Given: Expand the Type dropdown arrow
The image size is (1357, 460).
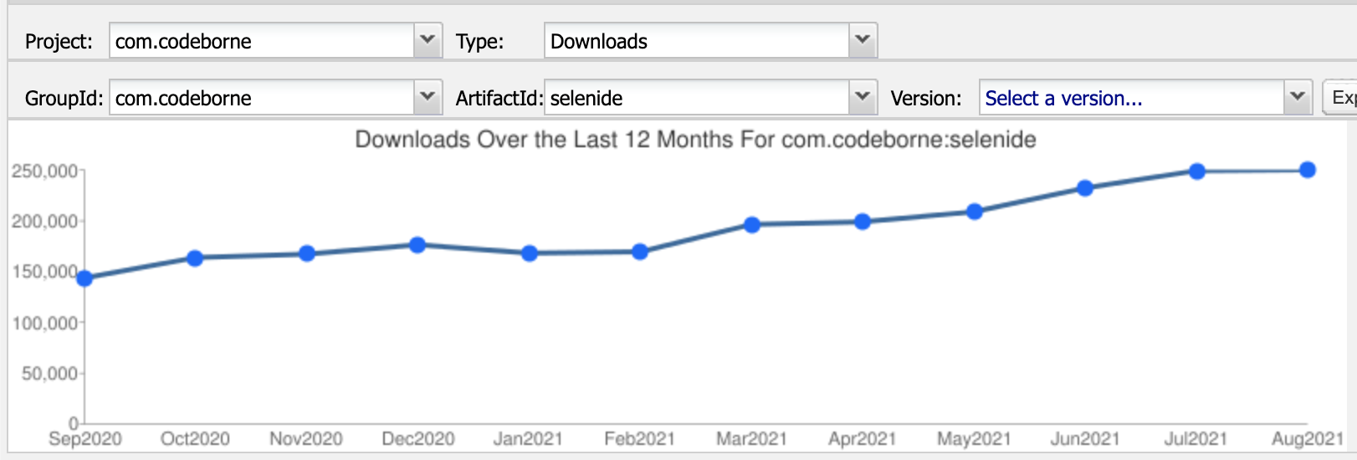Looking at the screenshot, I should point(863,40).
